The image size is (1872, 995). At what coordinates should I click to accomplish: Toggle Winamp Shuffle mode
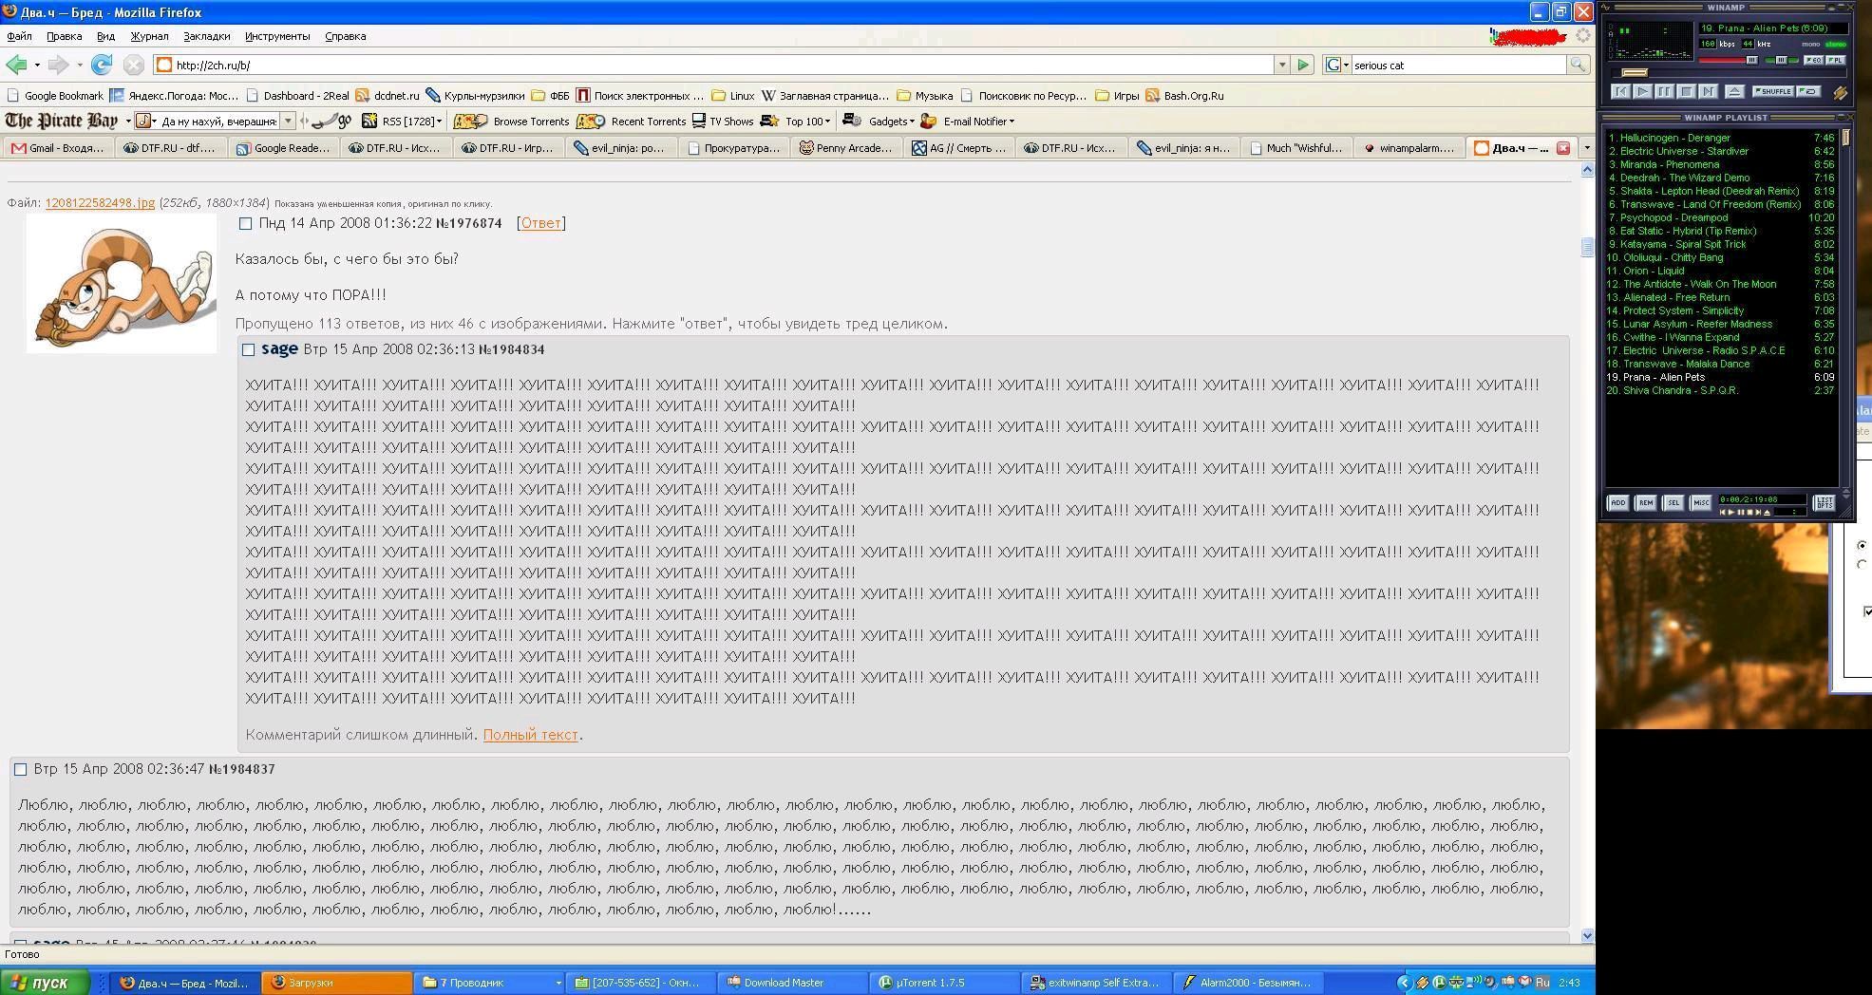pyautogui.click(x=1772, y=92)
